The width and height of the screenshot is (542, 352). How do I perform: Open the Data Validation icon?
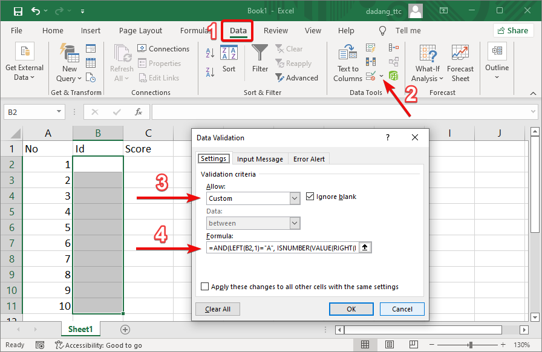(371, 77)
